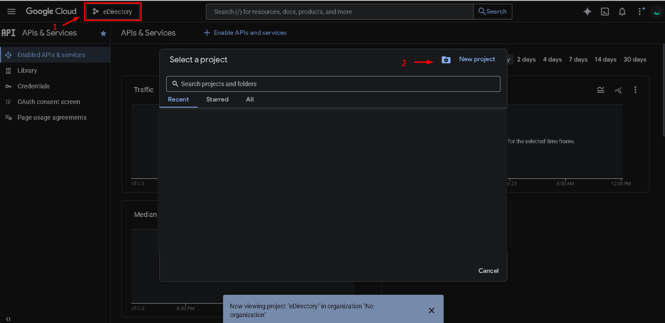Open the Gemini sparkle assistant icon
665x323 pixels.
coord(588,12)
